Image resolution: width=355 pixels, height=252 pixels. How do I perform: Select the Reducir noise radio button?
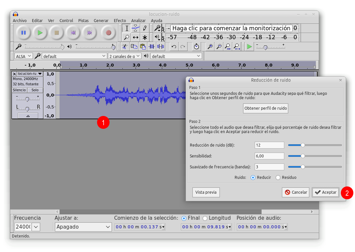[253, 178]
